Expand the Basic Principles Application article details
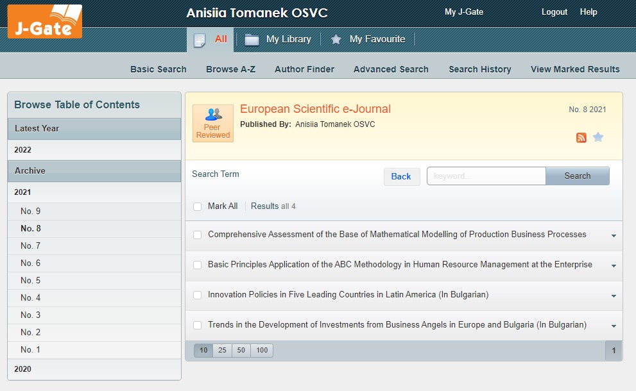The image size is (636, 391). [x=614, y=266]
